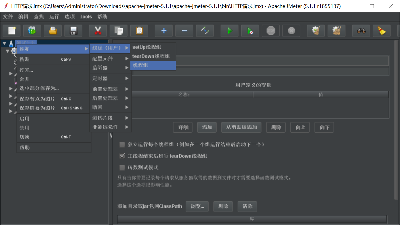Viewport: 400px width, 225px height.
Task: Open 帮助 in context menu
Action: point(54,148)
